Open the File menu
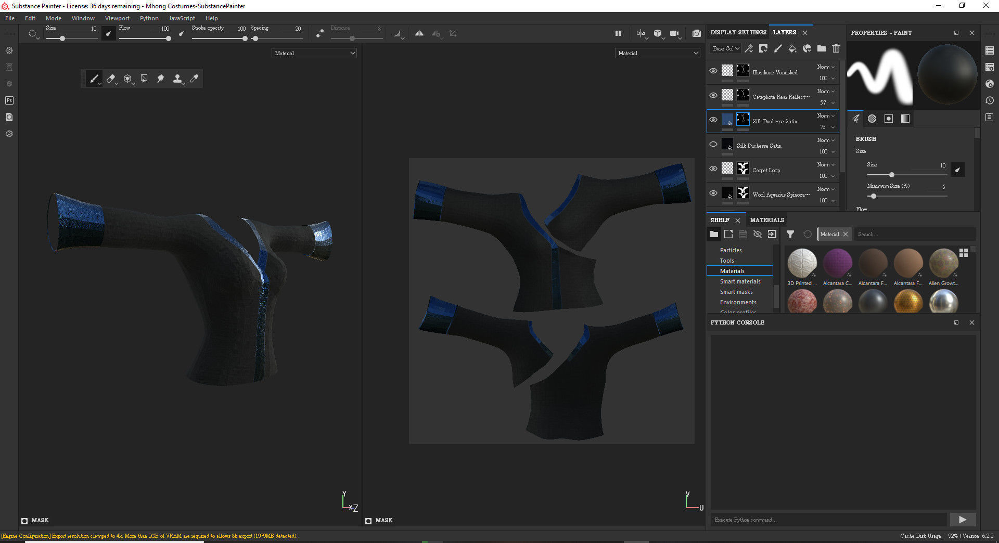The width and height of the screenshot is (999, 543). (10, 18)
